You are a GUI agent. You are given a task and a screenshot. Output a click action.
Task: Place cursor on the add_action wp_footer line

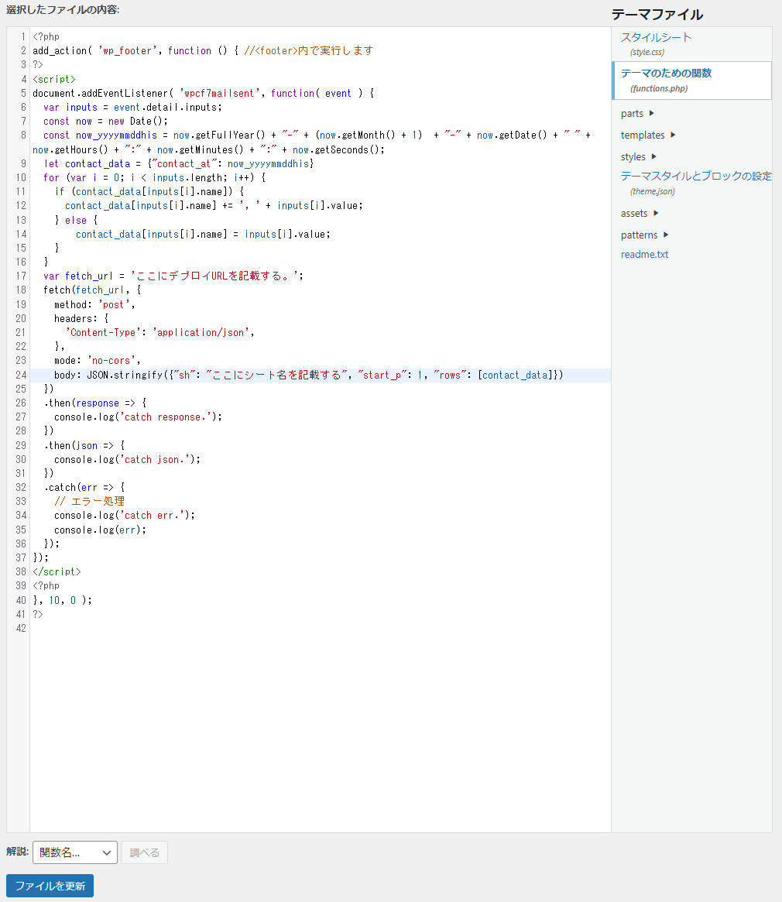coord(203,50)
